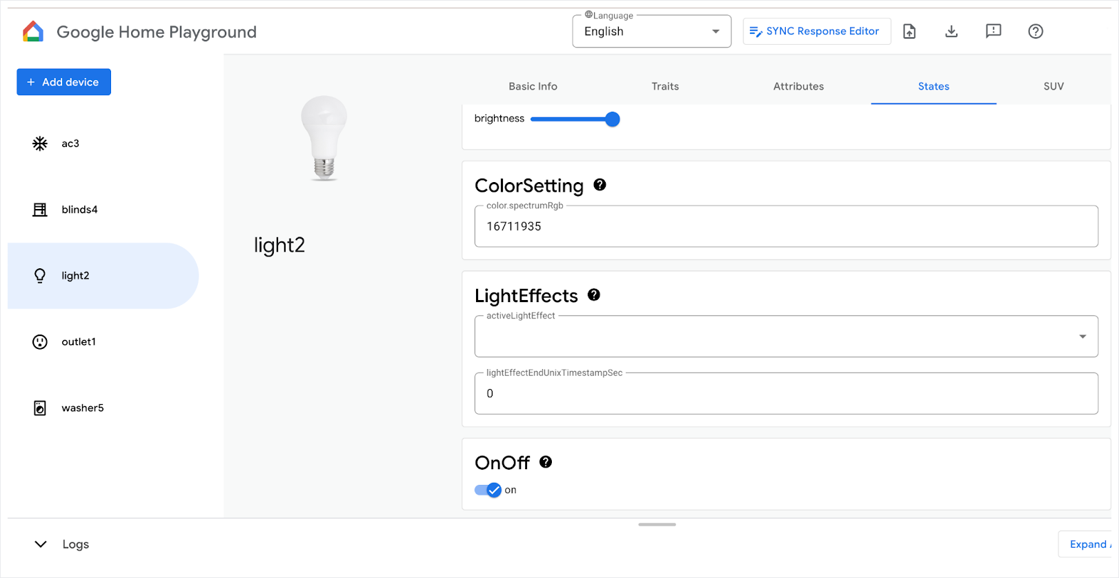This screenshot has height=578, width=1119.
Task: Select the washer5 device in sidebar
Action: pos(82,408)
